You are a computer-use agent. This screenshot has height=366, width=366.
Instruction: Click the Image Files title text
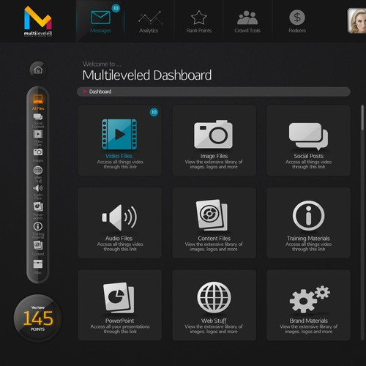[x=214, y=156]
